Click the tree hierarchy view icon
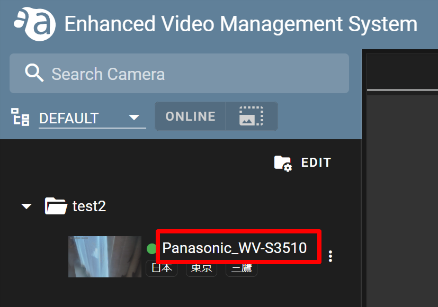The width and height of the screenshot is (438, 307). coord(20,117)
